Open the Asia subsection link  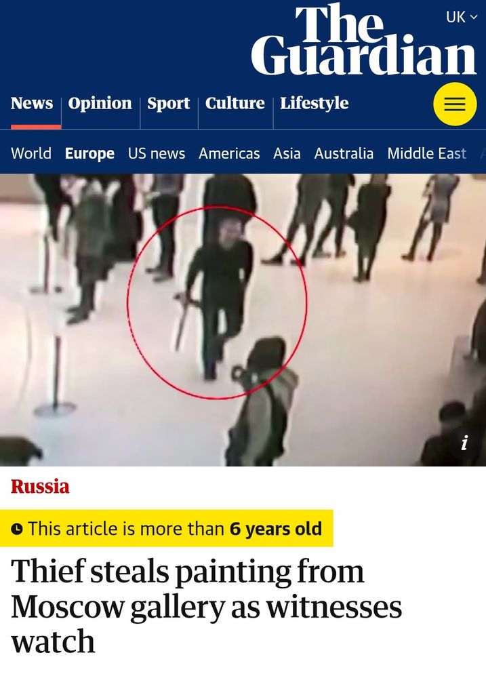[x=287, y=153]
